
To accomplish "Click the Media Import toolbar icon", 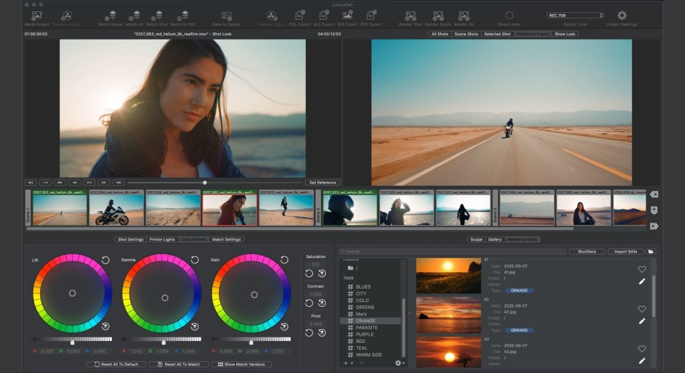I will click(x=36, y=15).
